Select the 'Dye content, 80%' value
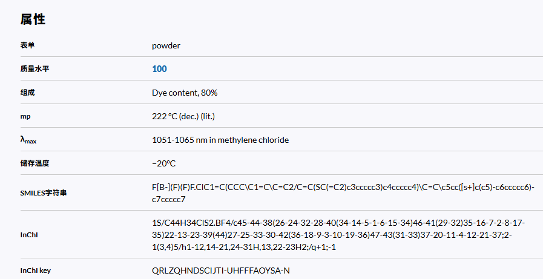 [185, 93]
